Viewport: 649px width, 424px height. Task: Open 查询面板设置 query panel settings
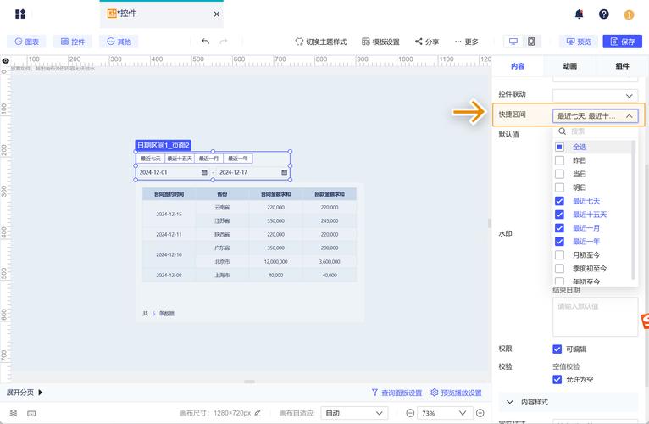[397, 393]
